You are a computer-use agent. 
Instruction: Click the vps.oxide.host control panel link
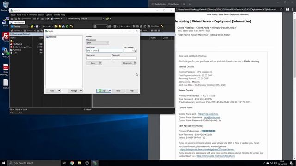208,114
